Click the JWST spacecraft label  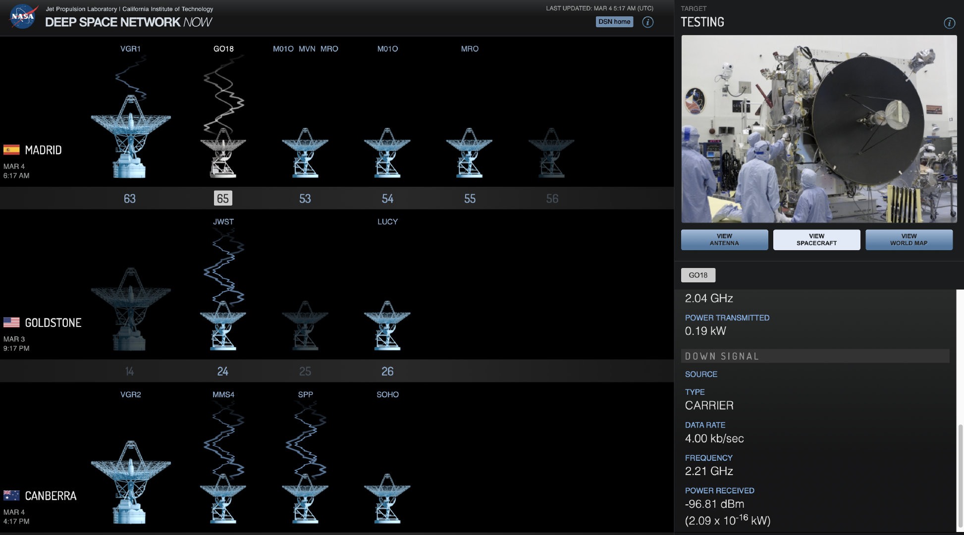pos(223,221)
